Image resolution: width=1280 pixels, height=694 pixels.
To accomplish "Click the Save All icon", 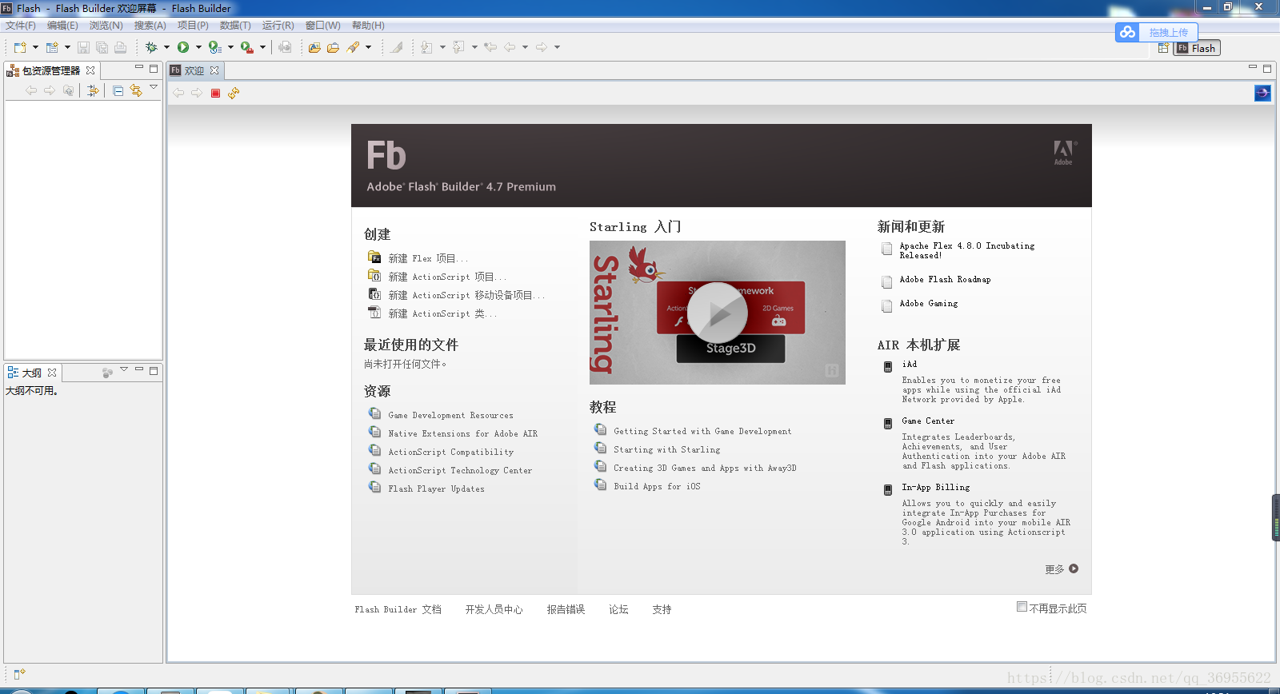I will point(102,47).
